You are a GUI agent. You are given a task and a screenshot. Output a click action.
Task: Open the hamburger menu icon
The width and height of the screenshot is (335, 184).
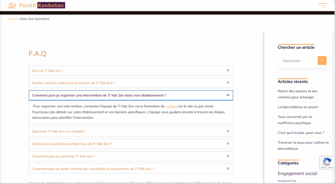coord(322,5)
